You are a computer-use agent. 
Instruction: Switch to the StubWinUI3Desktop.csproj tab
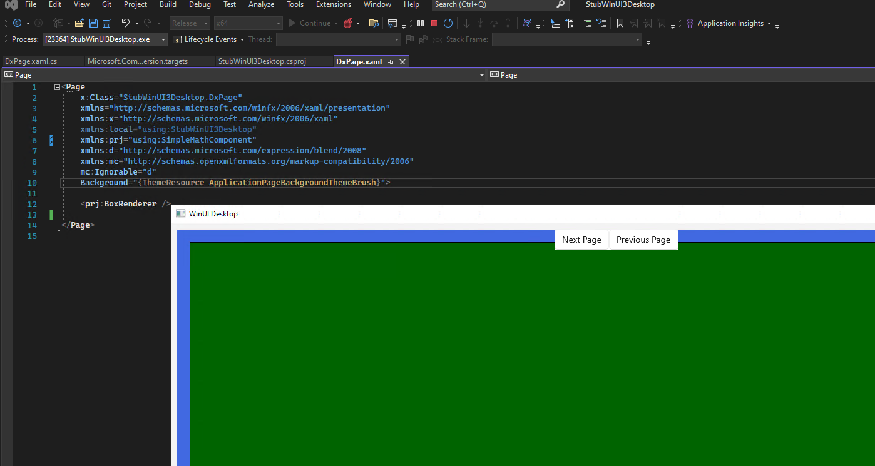click(x=273, y=61)
